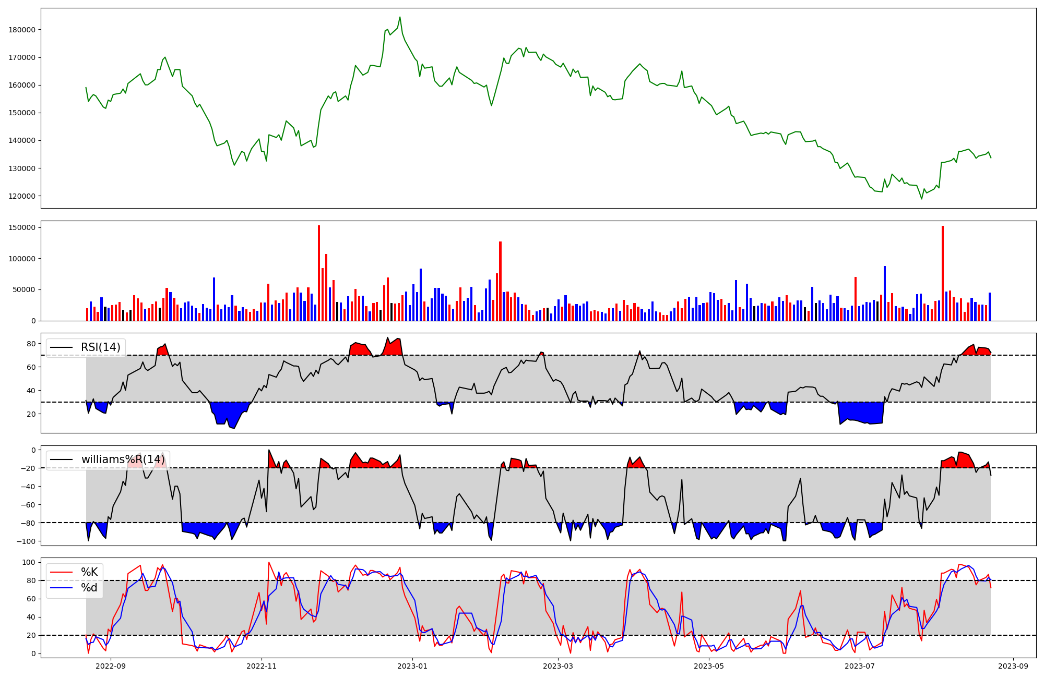Click the Williams axis tick label −100

point(26,541)
